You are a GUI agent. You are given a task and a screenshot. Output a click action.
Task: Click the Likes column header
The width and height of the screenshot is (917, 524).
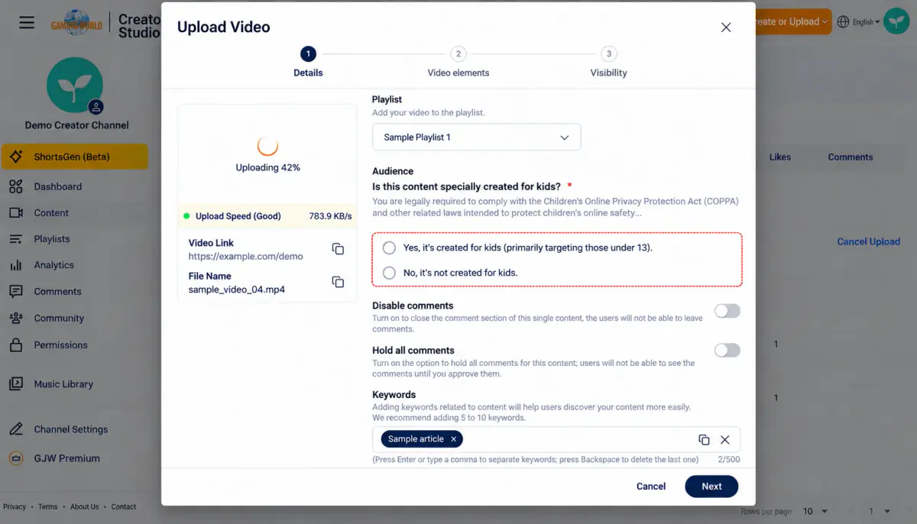tap(780, 157)
